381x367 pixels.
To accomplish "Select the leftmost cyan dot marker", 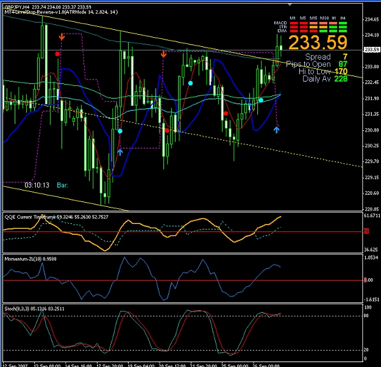I will click(x=120, y=131).
